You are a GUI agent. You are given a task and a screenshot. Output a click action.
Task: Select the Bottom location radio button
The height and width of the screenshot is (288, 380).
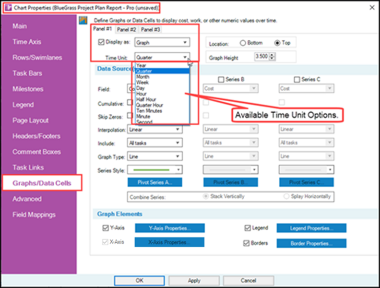point(243,43)
